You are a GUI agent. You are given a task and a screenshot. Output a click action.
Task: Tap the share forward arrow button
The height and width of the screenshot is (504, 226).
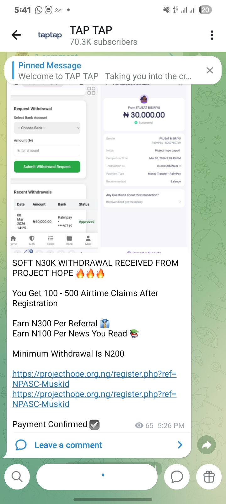coord(206,445)
